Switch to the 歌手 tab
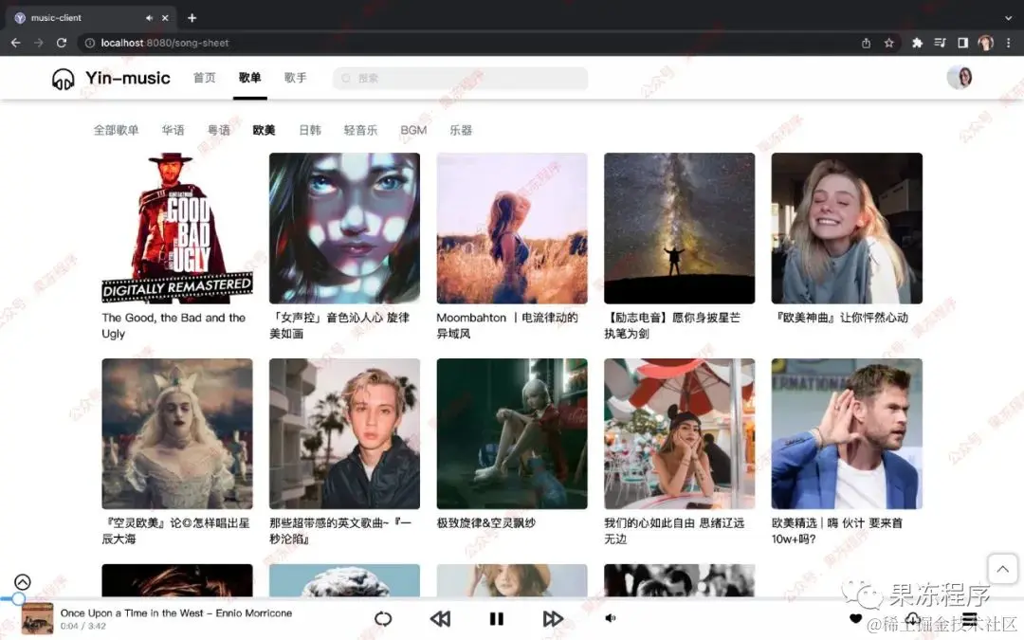This screenshot has width=1024, height=640. click(295, 78)
